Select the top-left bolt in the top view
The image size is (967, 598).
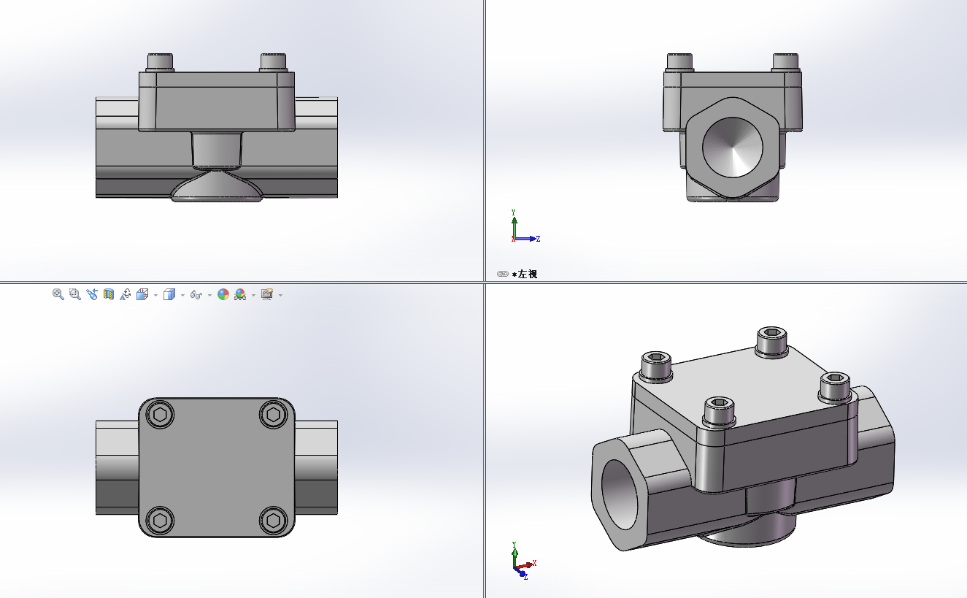click(x=160, y=415)
